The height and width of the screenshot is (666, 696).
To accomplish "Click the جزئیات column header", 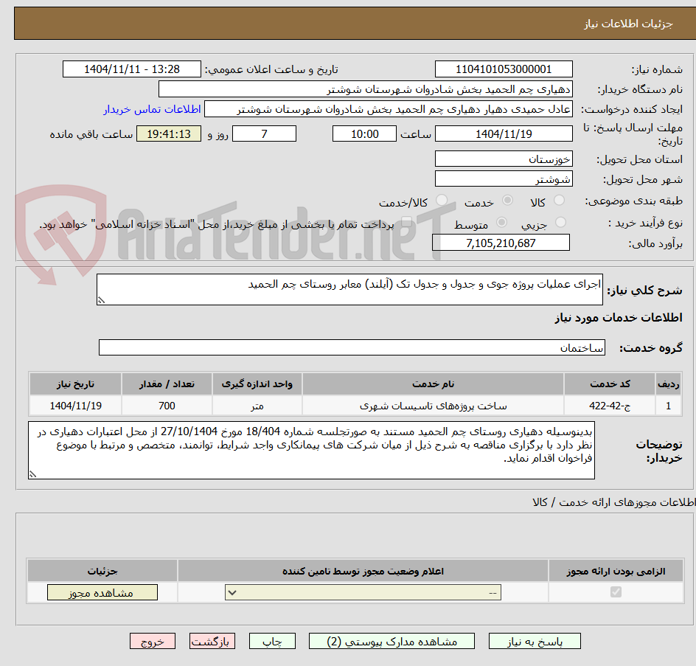I will click(102, 571).
